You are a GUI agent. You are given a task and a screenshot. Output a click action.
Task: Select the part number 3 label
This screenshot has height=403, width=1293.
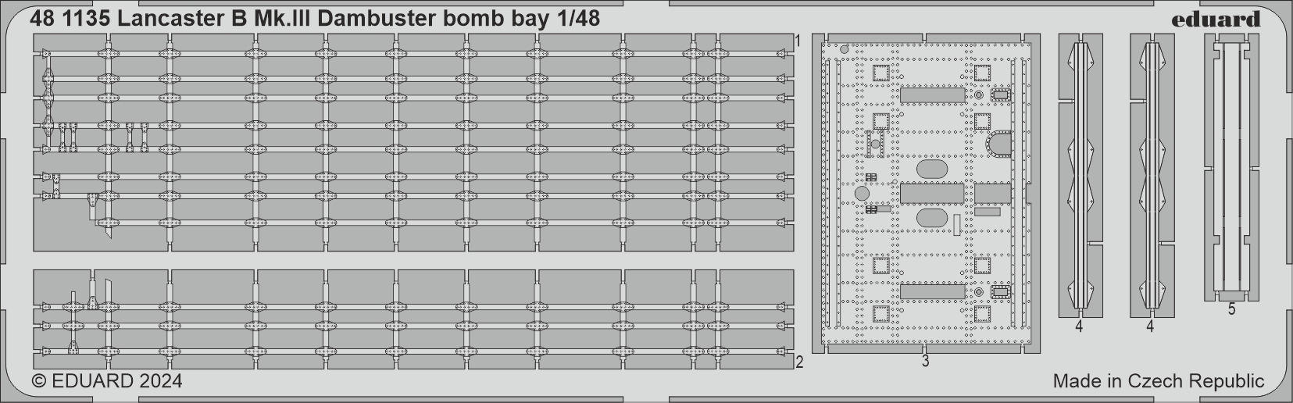coord(925,361)
